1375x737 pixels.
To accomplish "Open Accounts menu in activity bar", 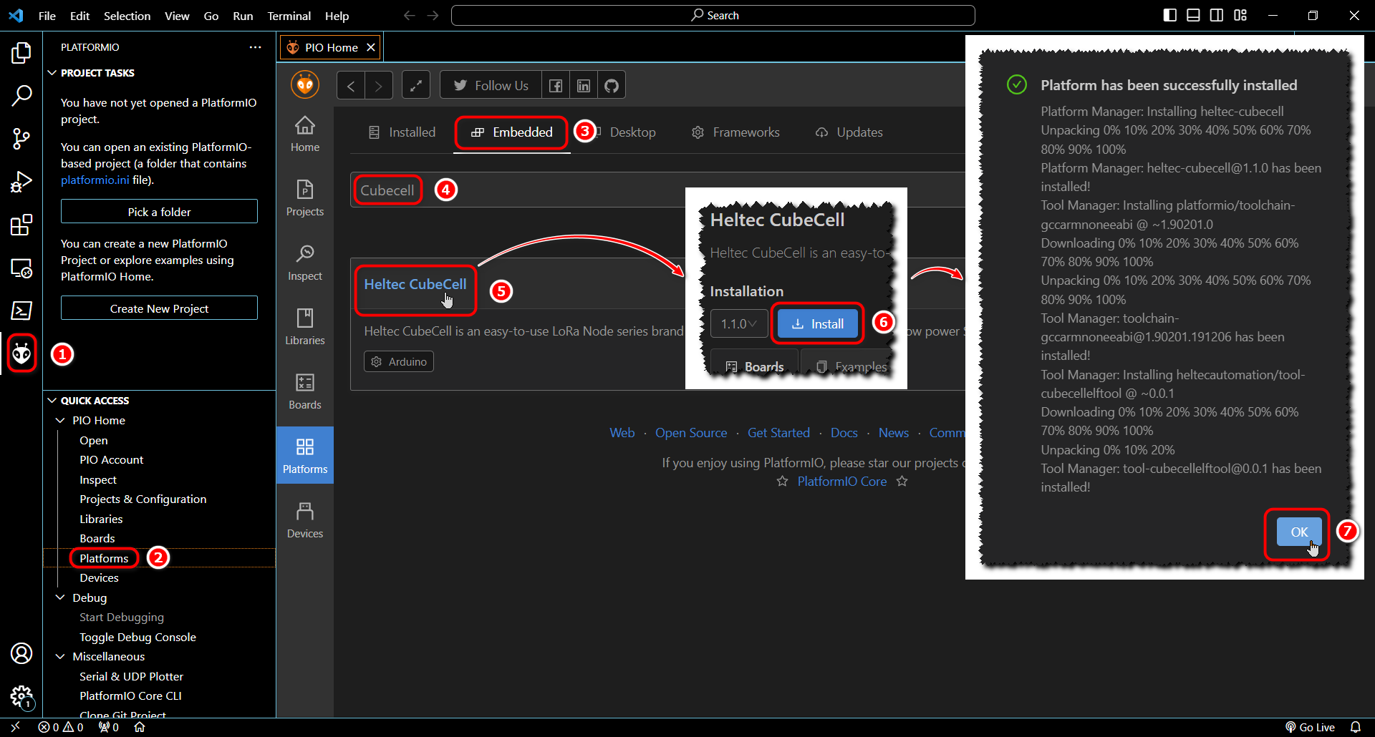I will click(21, 653).
